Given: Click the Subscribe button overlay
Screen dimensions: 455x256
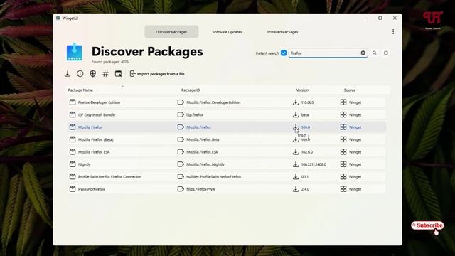Looking at the screenshot, I should tap(427, 225).
